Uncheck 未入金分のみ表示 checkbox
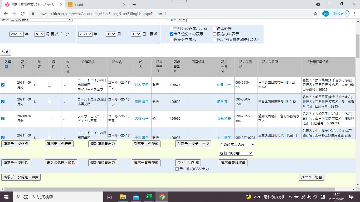This screenshot has width=360, height=202. tap(172, 34)
